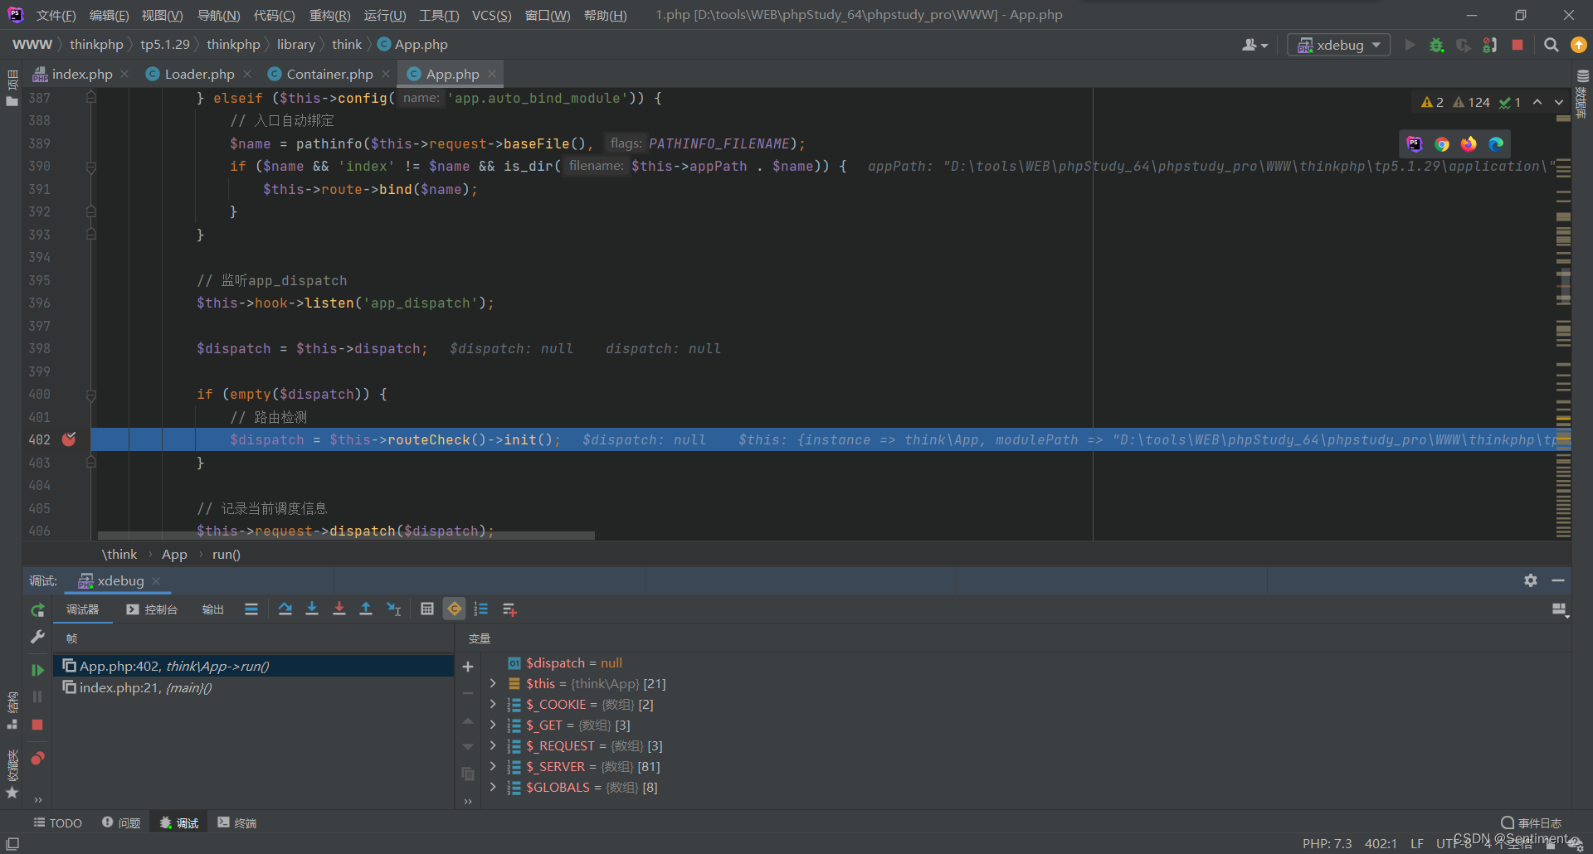Collapse code fold at line 400
Viewport: 1593px width, 854px height.
point(91,395)
